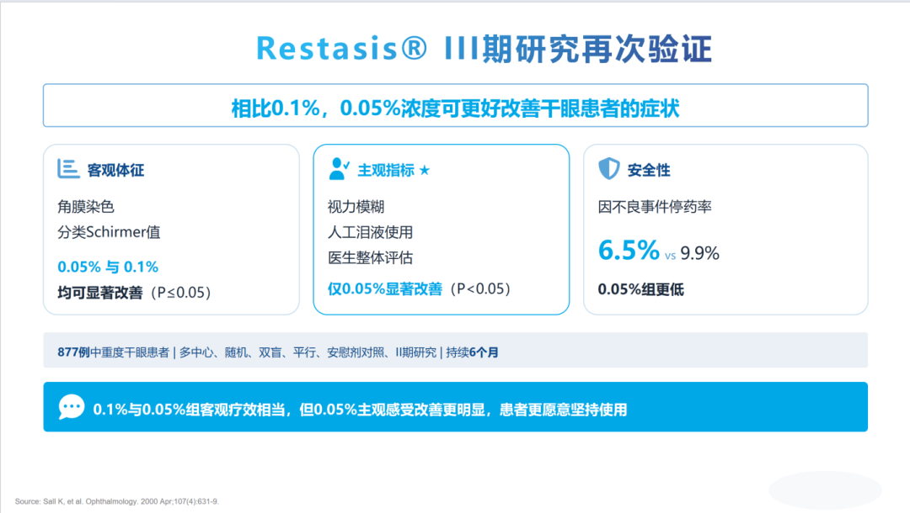
Task: Select the text 医生整体评估
Action: (x=370, y=257)
